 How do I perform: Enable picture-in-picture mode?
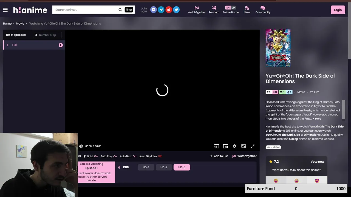point(244,146)
